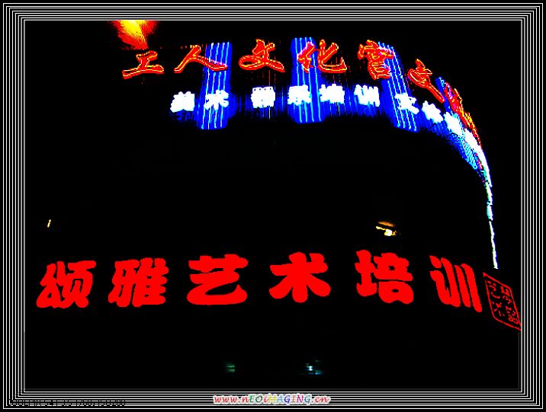This screenshot has width=546, height=412.
Task: Click the neon character "化" on the top sign
Action: [323, 56]
